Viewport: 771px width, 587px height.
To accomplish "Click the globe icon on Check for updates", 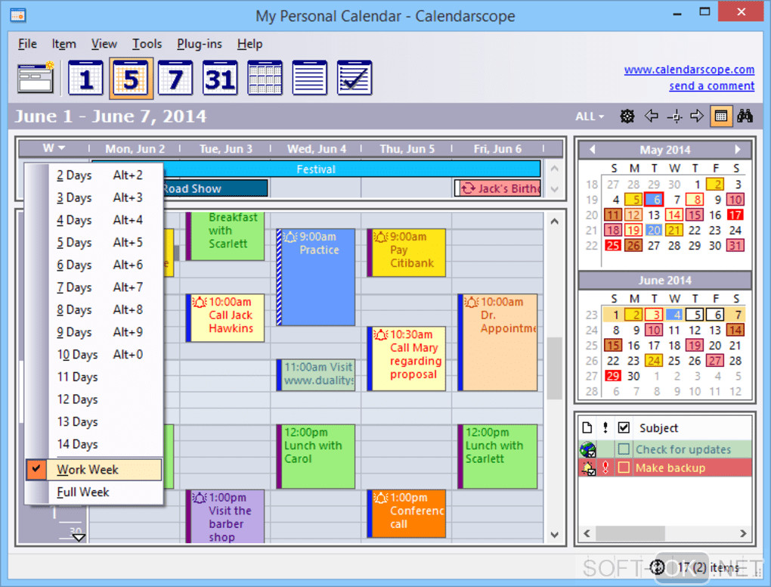I will (588, 449).
